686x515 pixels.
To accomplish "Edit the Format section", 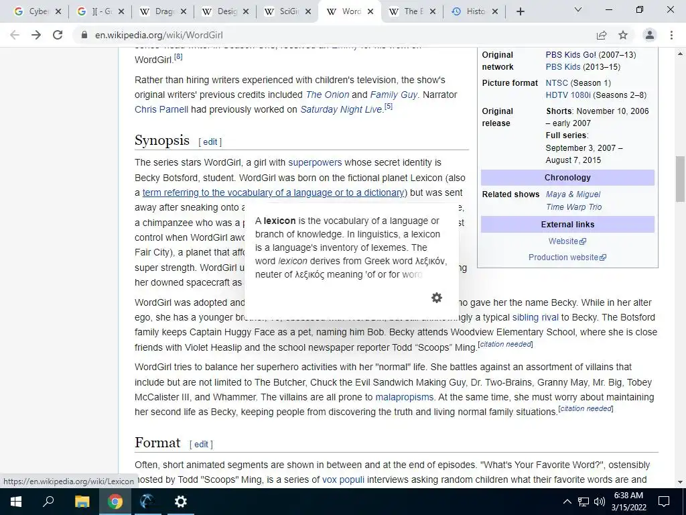I will coord(201,445).
